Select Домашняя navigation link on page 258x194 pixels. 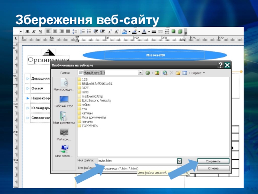[41, 79]
